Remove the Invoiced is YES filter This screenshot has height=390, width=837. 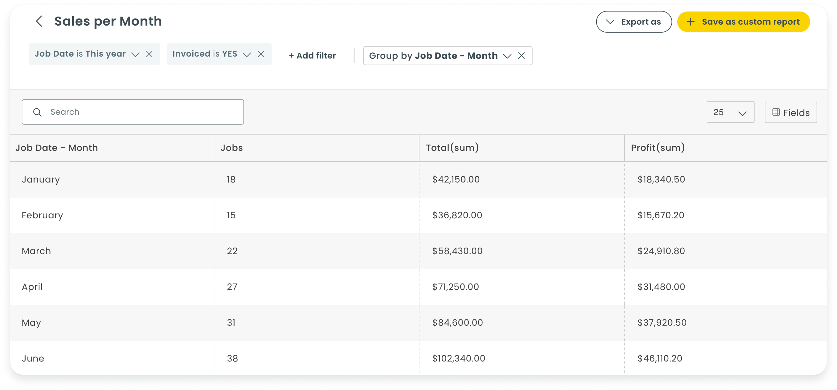pos(261,54)
